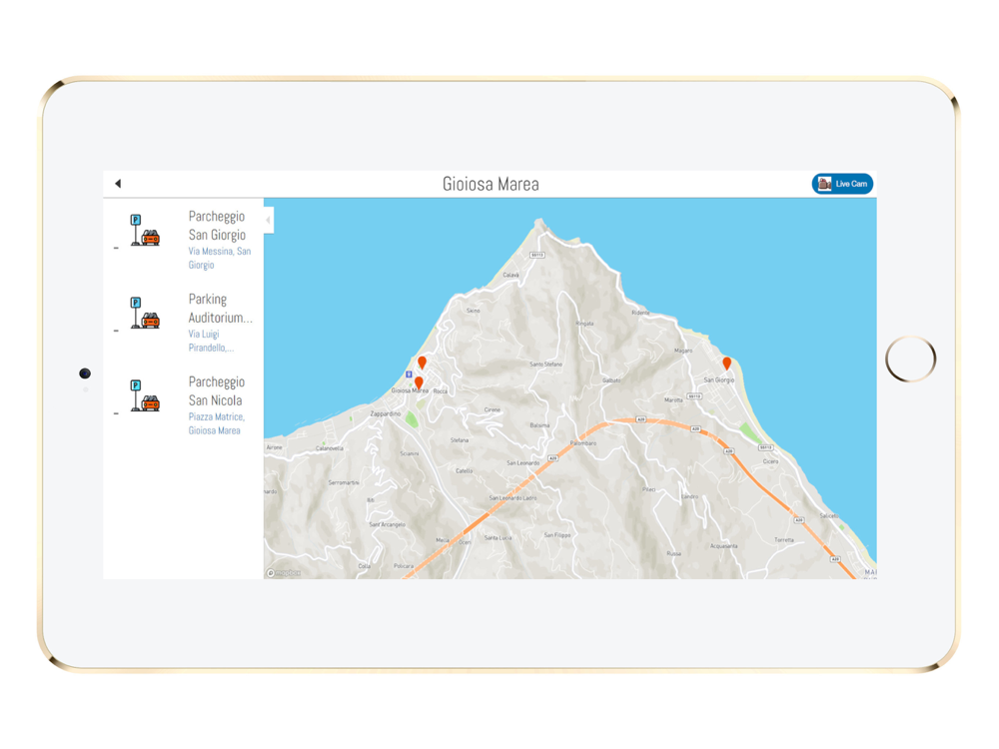Open the Live Cam button
The image size is (999, 749).
(x=842, y=184)
